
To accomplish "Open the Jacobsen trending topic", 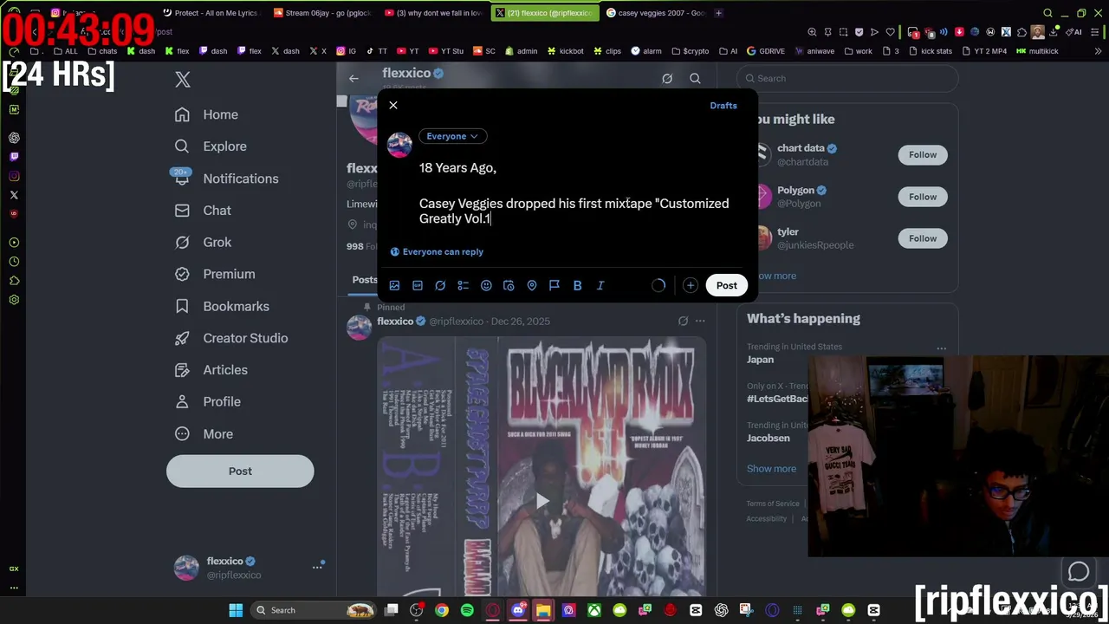I will point(768,439).
